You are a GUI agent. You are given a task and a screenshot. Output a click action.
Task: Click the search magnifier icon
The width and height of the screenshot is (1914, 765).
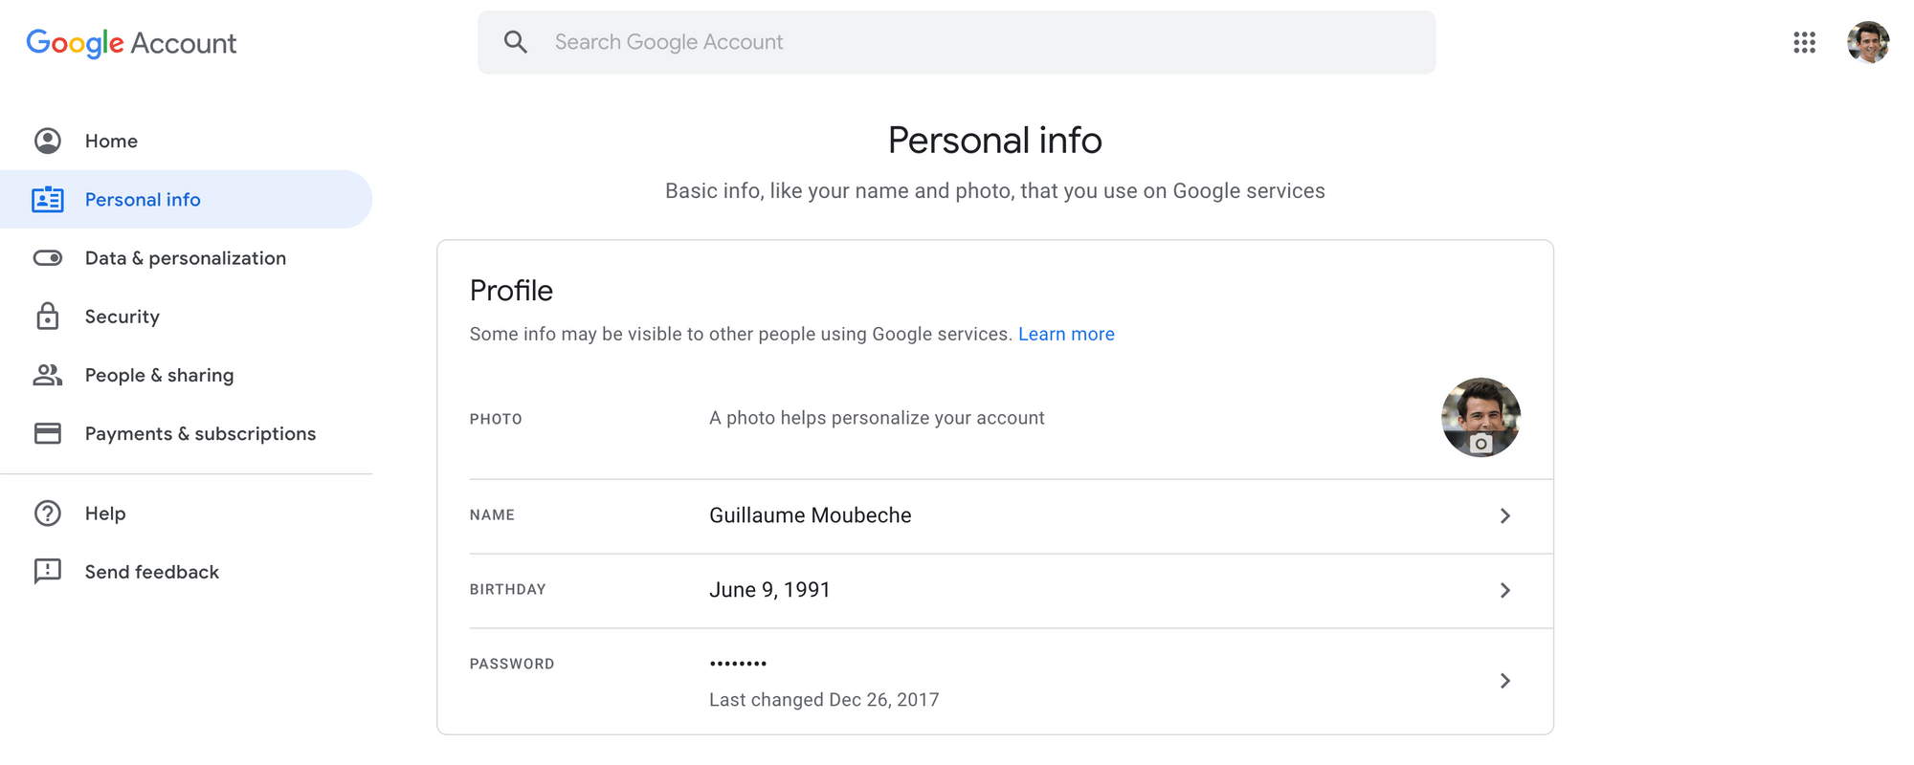516,42
